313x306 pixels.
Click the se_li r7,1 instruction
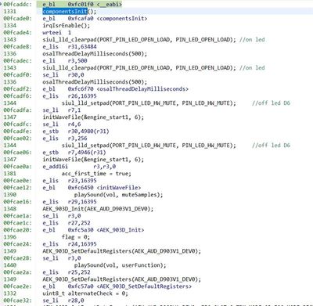pyautogui.click(x=62, y=110)
